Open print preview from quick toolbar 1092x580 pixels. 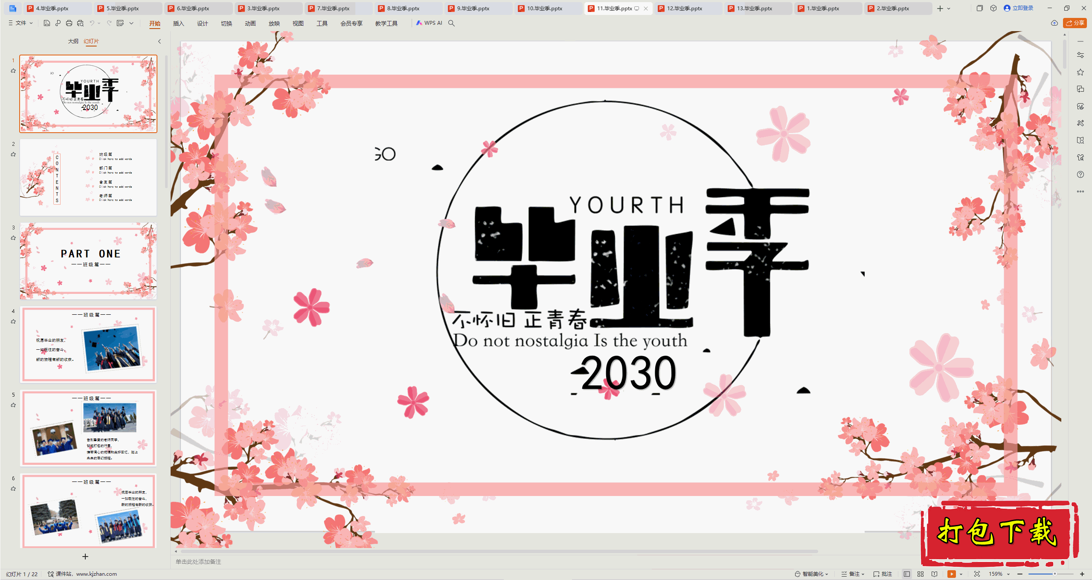click(80, 23)
